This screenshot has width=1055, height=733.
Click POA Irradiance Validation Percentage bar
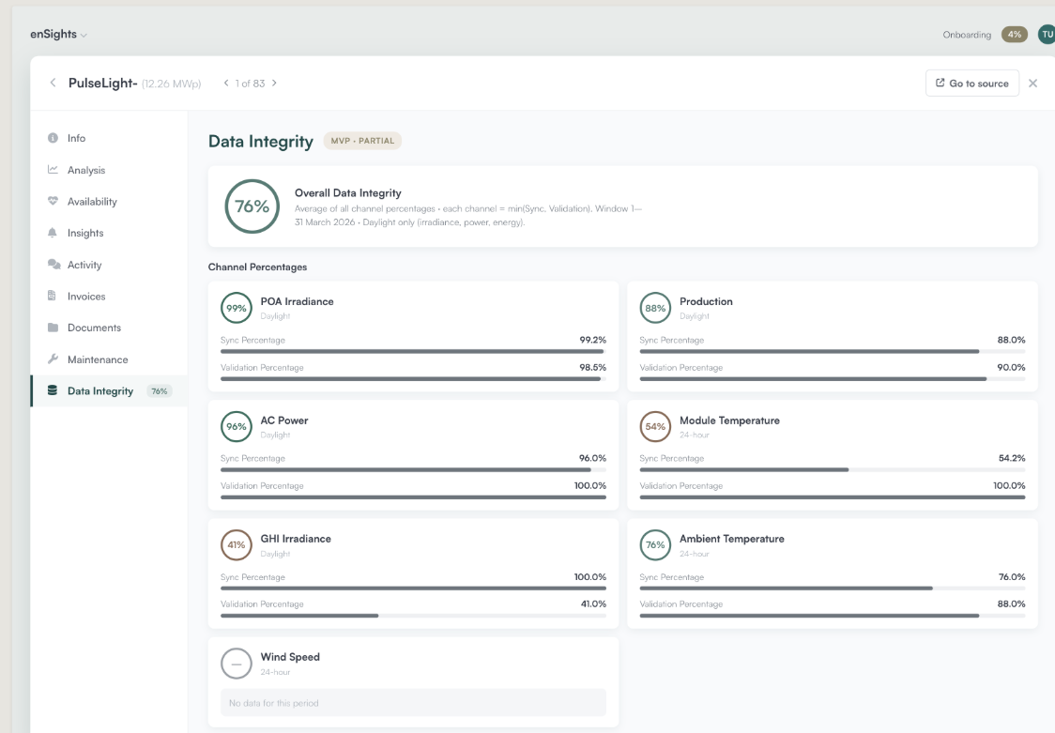tap(413, 378)
